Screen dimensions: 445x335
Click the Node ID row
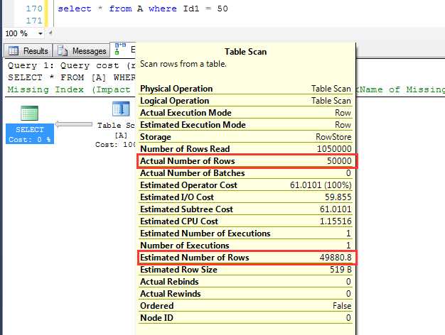(x=245, y=318)
